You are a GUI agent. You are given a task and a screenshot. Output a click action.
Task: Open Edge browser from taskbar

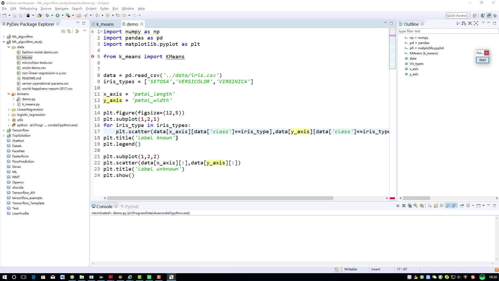coord(34,277)
